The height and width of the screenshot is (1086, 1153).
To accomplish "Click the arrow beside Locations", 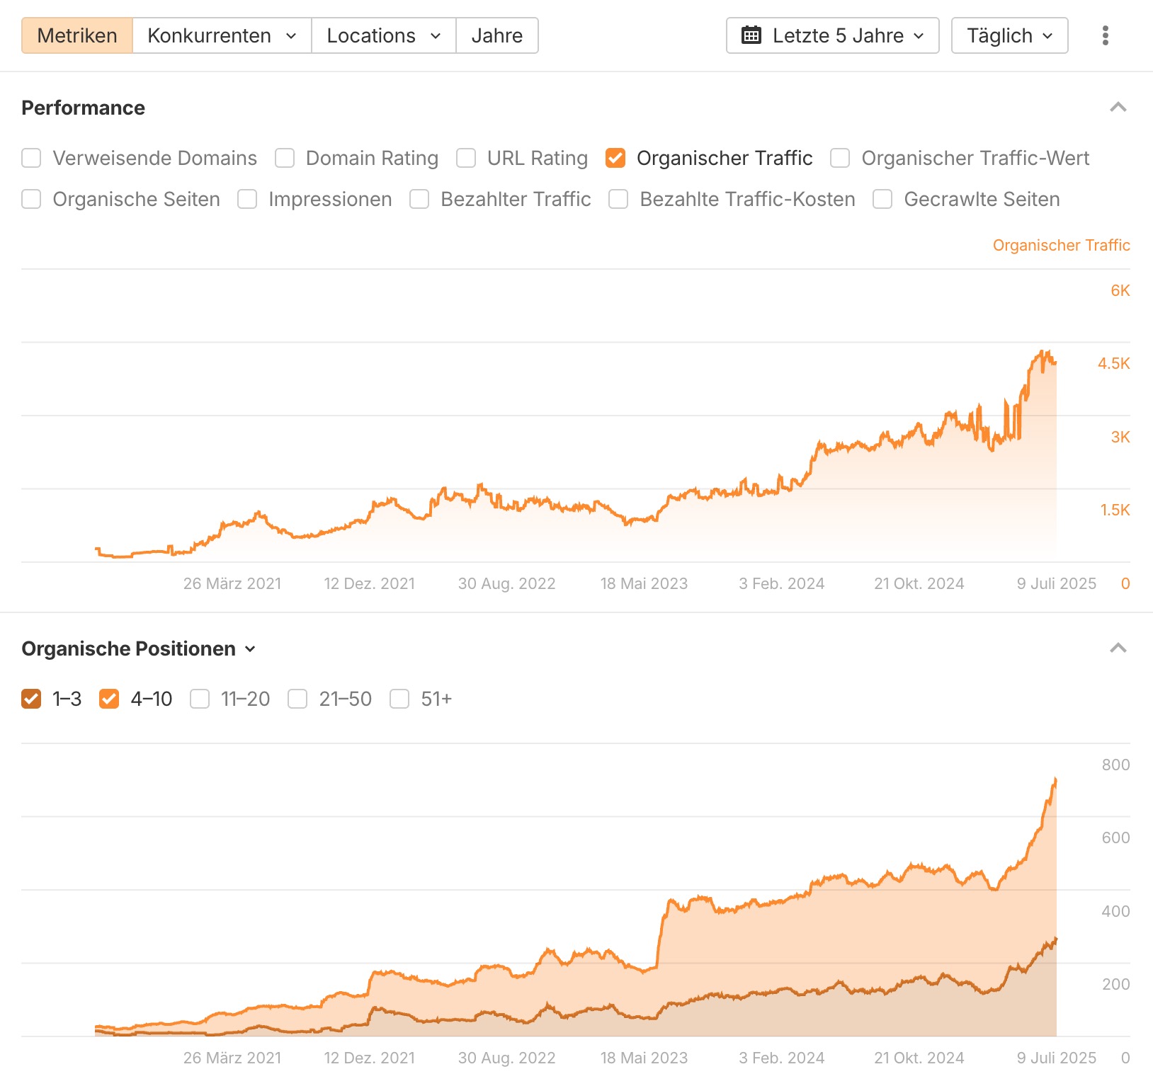I will [x=436, y=36].
